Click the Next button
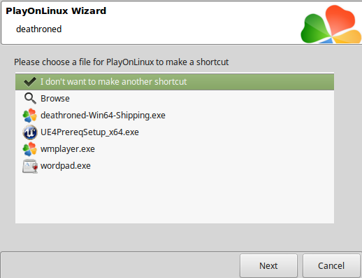Viewport: 362px width, 278px height. [x=268, y=265]
